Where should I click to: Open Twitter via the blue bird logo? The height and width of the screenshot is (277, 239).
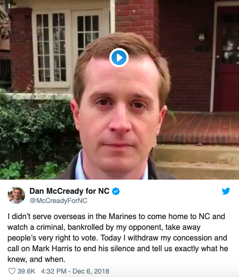pos(226,191)
